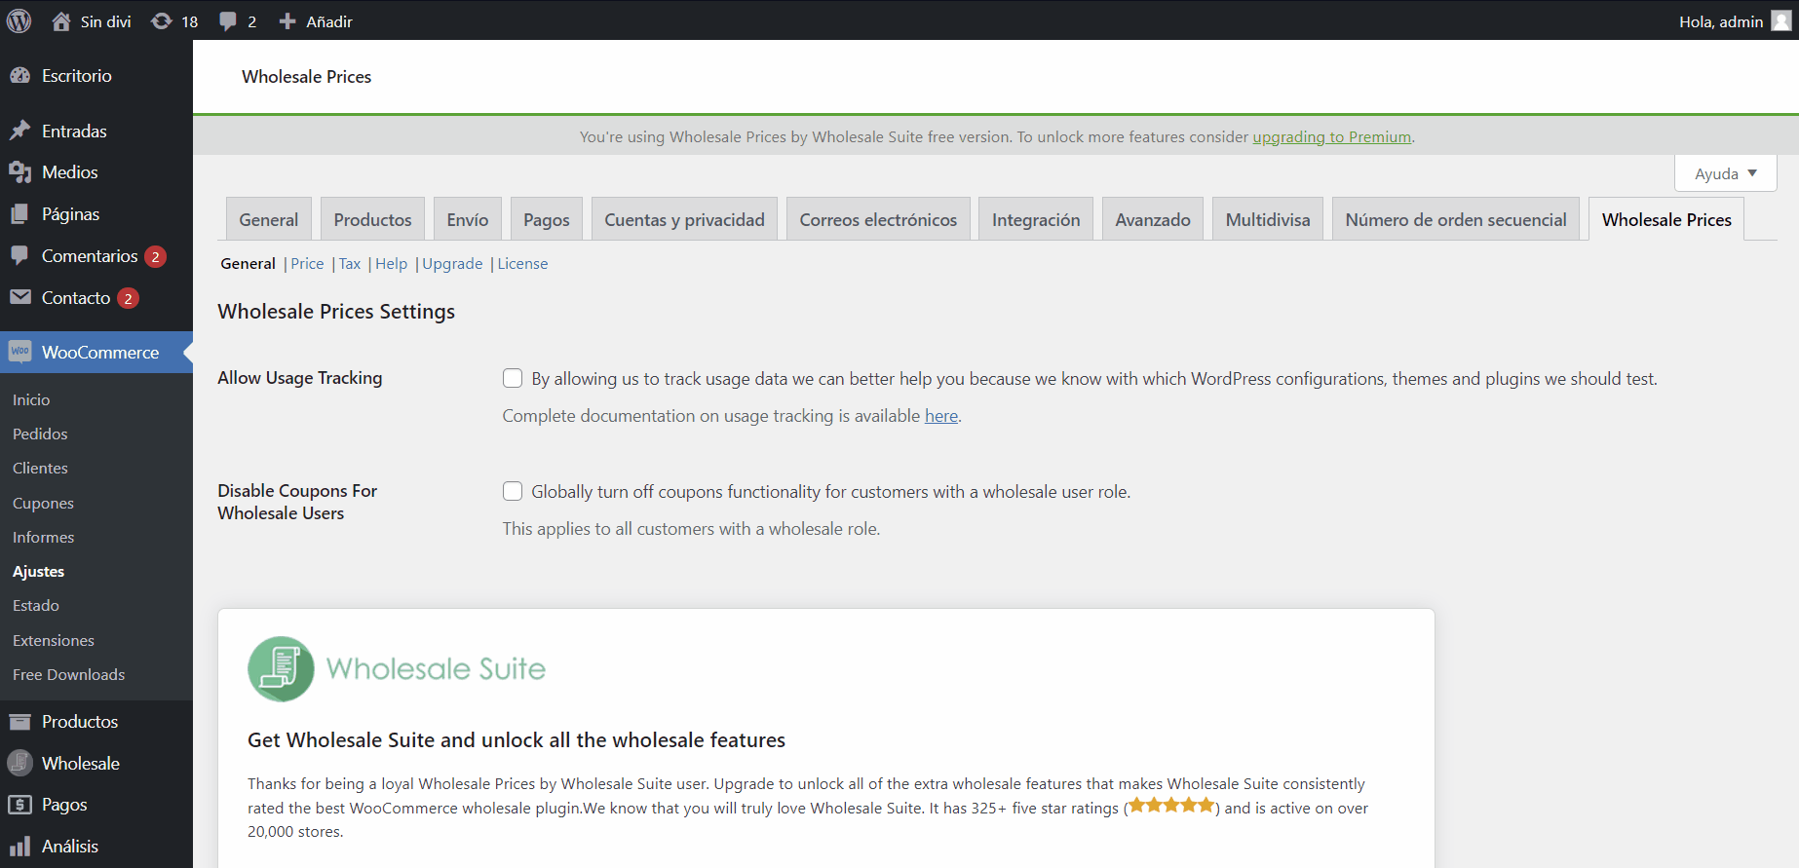
Task: Enable the Allow Usage Tracking checkbox
Action: click(x=513, y=378)
